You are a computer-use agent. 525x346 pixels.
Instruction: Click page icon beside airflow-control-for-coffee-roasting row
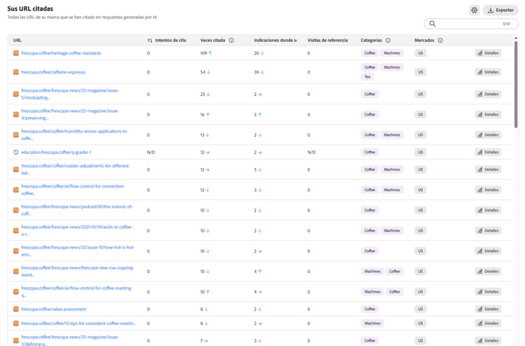[x=15, y=292]
